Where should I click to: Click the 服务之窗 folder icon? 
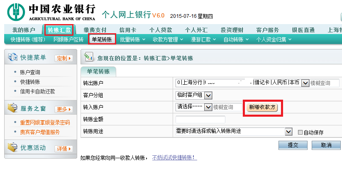(12, 108)
